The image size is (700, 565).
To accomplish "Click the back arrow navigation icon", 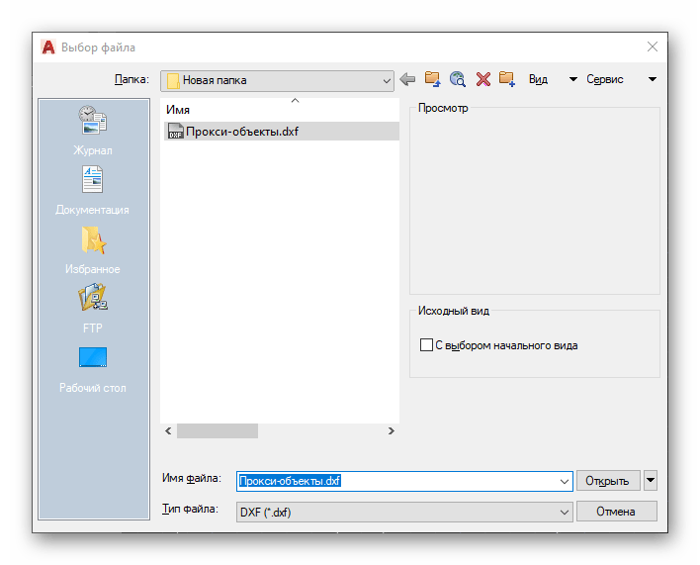I will [407, 79].
